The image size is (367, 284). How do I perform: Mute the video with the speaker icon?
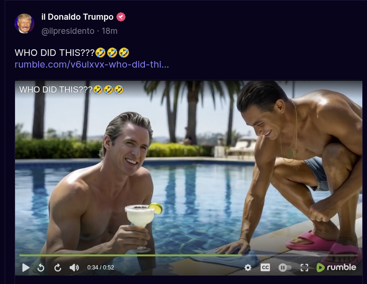tap(74, 268)
